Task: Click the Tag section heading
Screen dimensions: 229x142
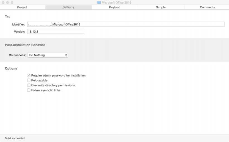Action: coord(8,16)
